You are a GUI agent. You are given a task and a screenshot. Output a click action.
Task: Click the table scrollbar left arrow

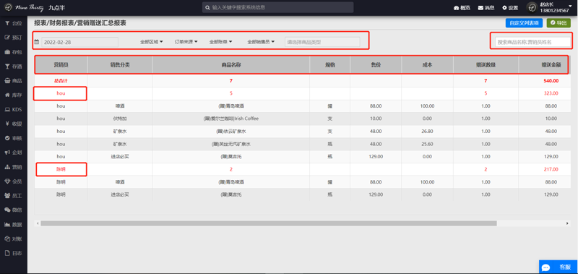point(37,223)
